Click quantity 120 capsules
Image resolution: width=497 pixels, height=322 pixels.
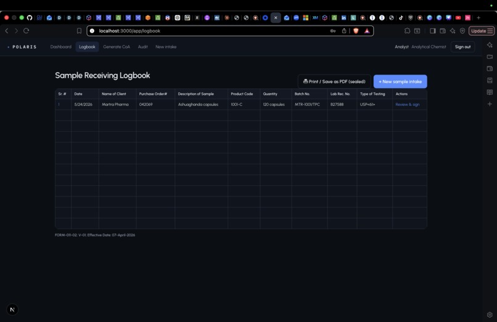[x=274, y=105]
